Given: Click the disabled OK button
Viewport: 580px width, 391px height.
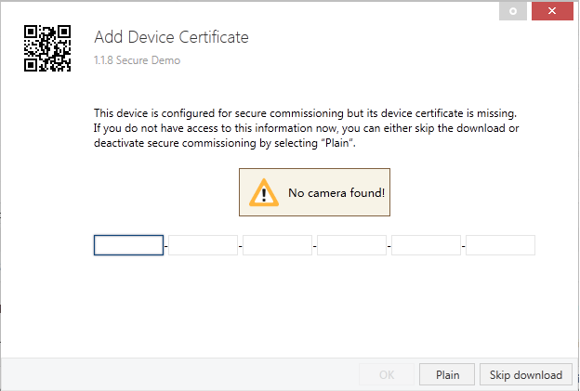Looking at the screenshot, I should [x=387, y=374].
